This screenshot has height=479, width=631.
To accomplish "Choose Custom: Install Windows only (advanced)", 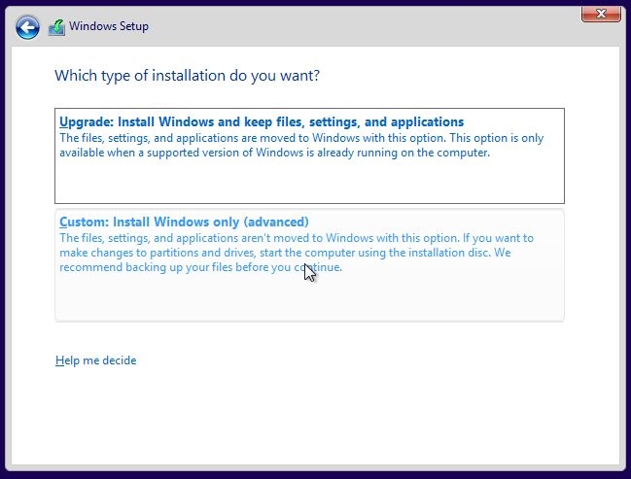I will click(309, 265).
